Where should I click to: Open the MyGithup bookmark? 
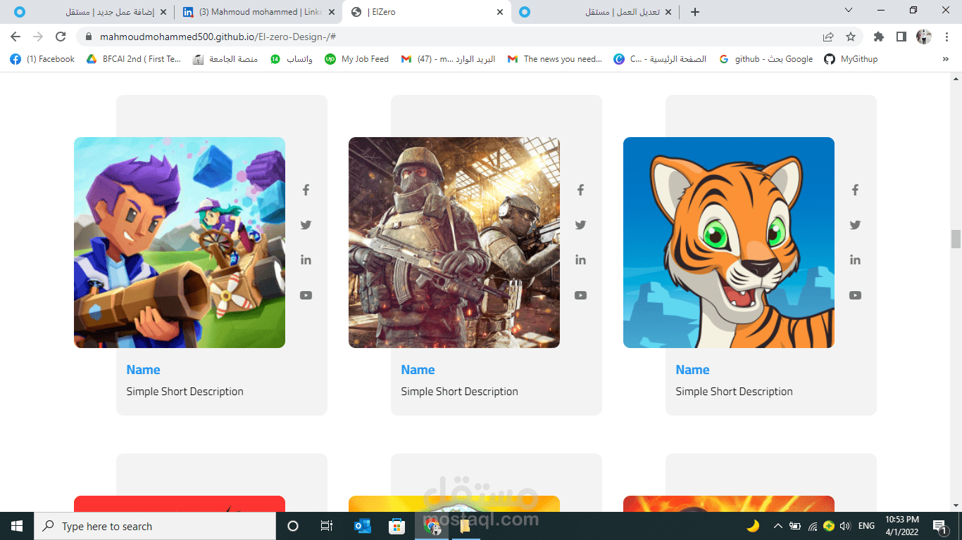(x=851, y=59)
